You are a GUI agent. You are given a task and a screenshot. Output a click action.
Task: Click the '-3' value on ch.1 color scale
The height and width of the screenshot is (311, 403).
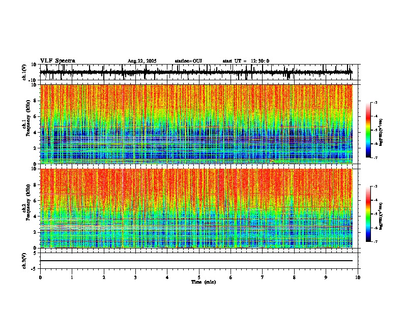coord(375,102)
